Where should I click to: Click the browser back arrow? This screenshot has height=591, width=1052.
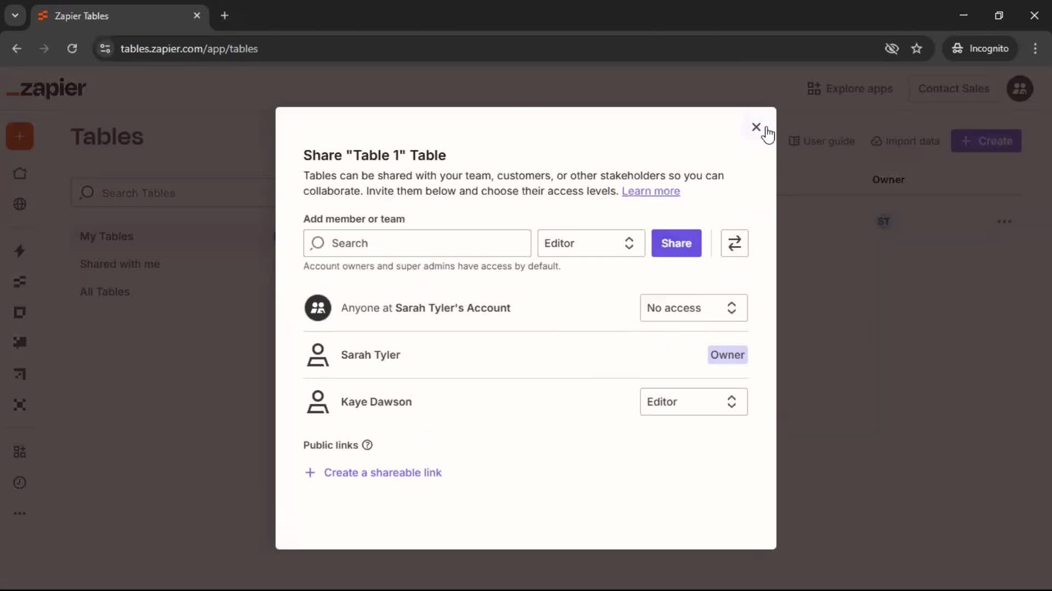[17, 49]
